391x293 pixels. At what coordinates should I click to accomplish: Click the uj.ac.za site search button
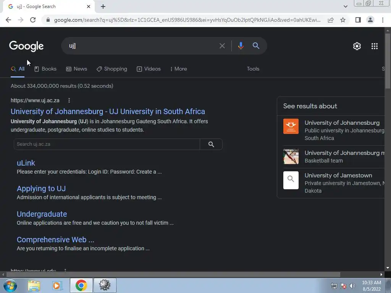tap(211, 144)
